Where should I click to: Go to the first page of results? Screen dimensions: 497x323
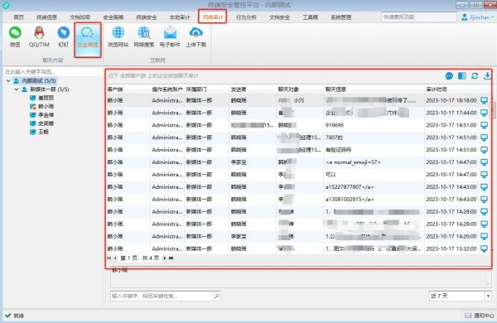109,258
